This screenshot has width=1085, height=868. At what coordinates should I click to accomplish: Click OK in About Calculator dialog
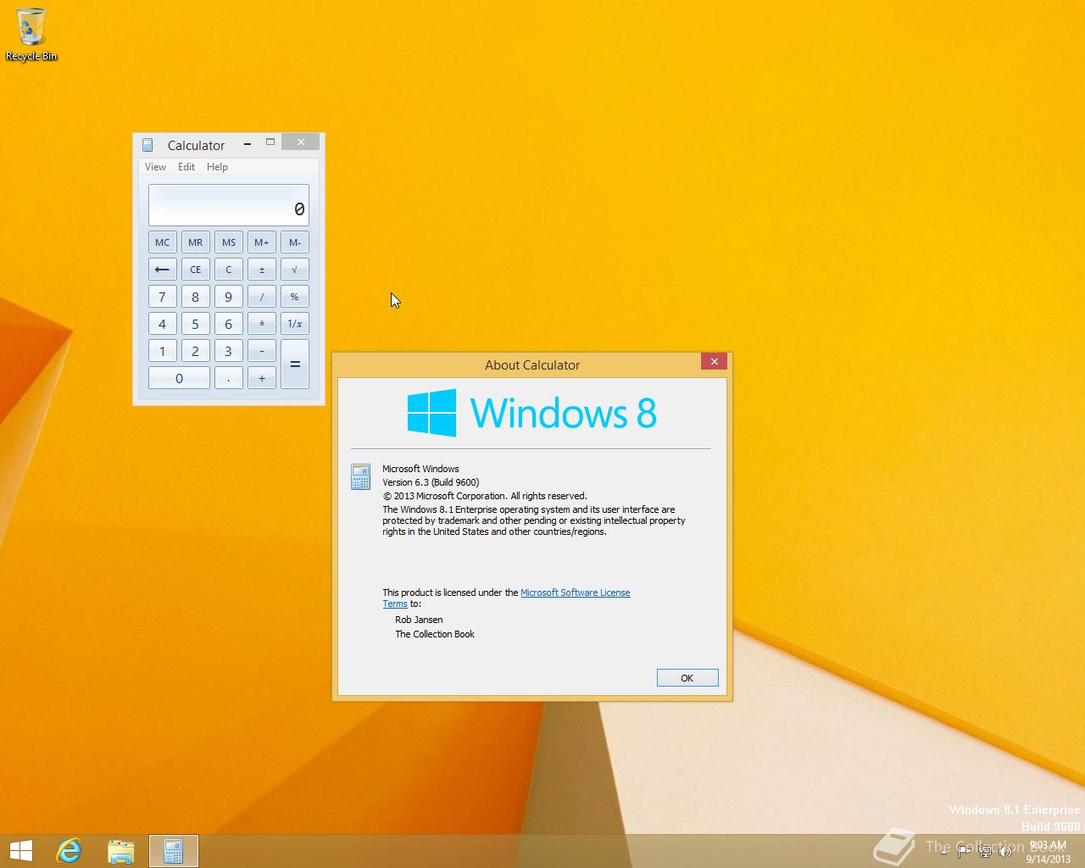687,677
